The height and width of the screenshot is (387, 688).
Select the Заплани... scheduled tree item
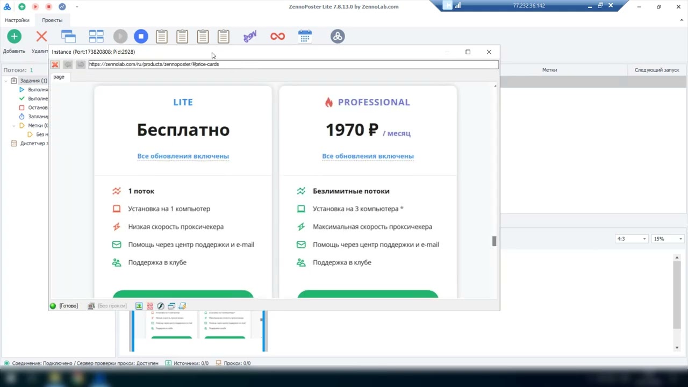tap(33, 117)
